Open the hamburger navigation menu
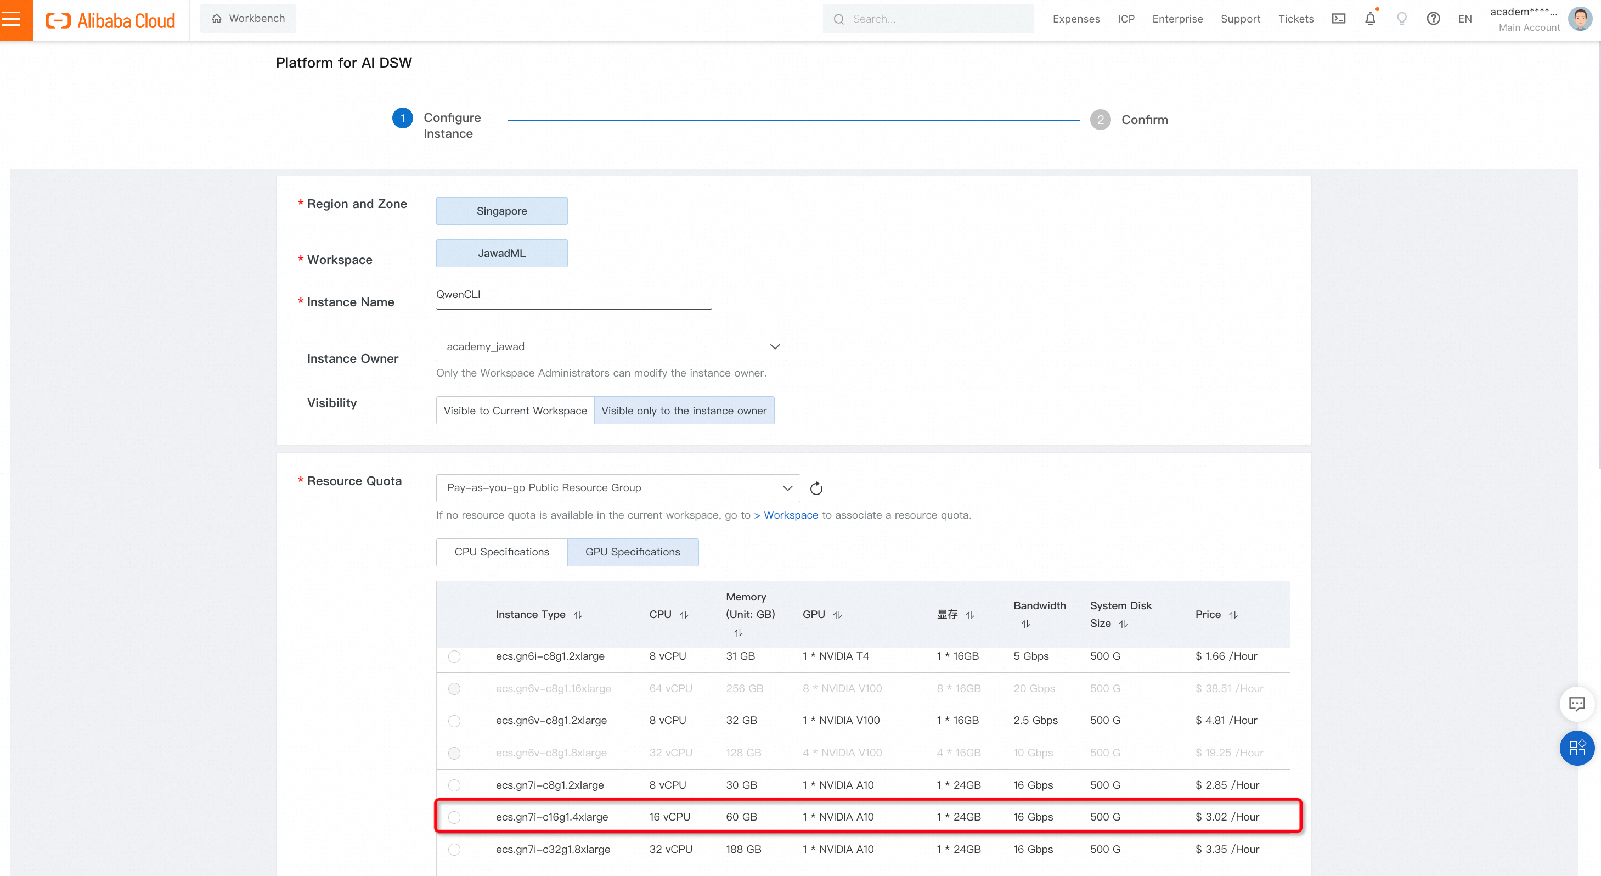Image resolution: width=1601 pixels, height=876 pixels. [12, 19]
